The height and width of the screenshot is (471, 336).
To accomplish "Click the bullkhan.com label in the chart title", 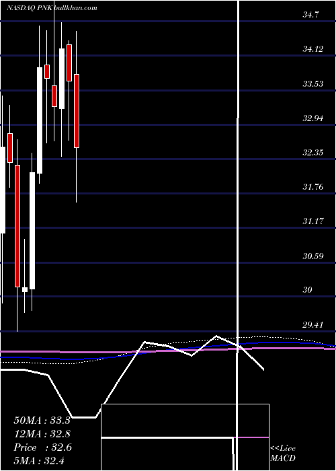I will (76, 8).
